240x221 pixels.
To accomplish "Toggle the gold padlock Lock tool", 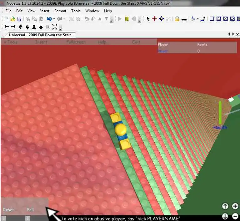I will pos(177,19).
